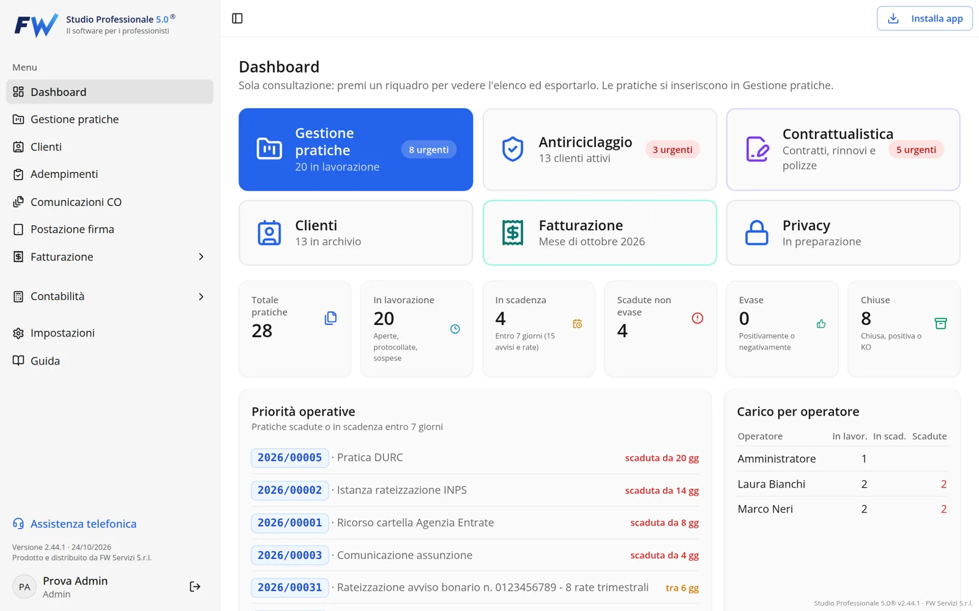
Task: Click the padlock icon on Privacy card
Action: [757, 233]
